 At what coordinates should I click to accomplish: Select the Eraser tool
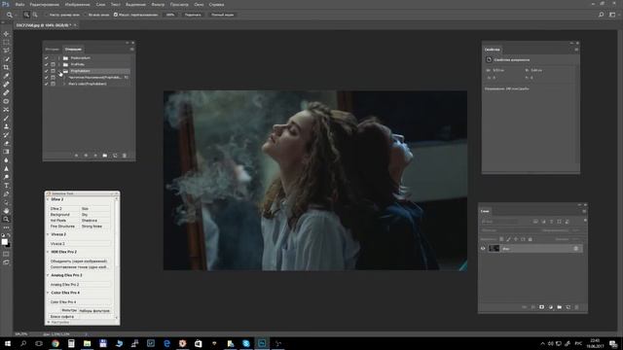(6, 143)
